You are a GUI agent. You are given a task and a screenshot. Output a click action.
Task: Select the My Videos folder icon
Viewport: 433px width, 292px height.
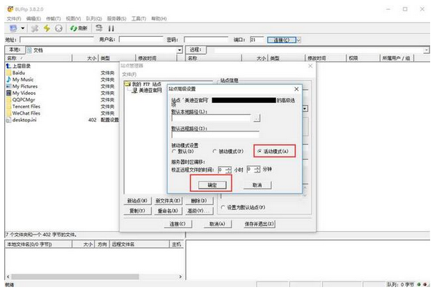coord(9,93)
